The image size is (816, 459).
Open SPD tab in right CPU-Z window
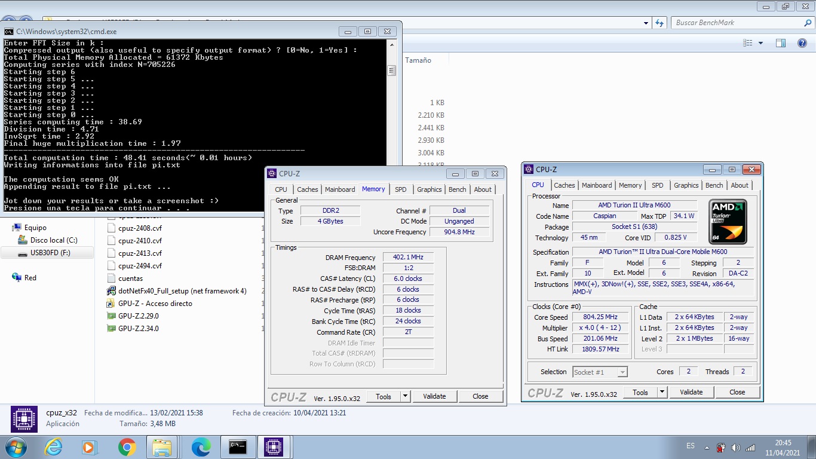658,185
